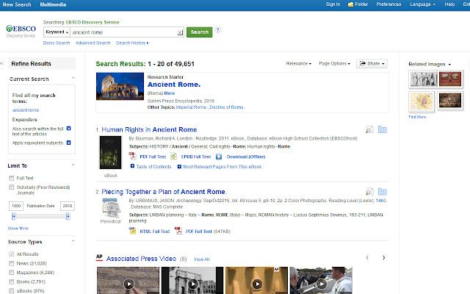Open the Multimedia menu item

tap(53, 4)
